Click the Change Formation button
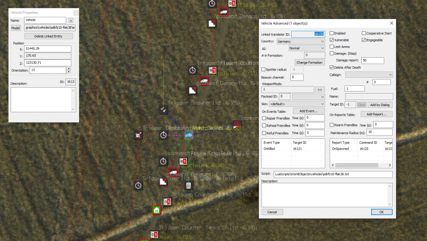The height and width of the screenshot is (241, 427). pyautogui.click(x=309, y=62)
